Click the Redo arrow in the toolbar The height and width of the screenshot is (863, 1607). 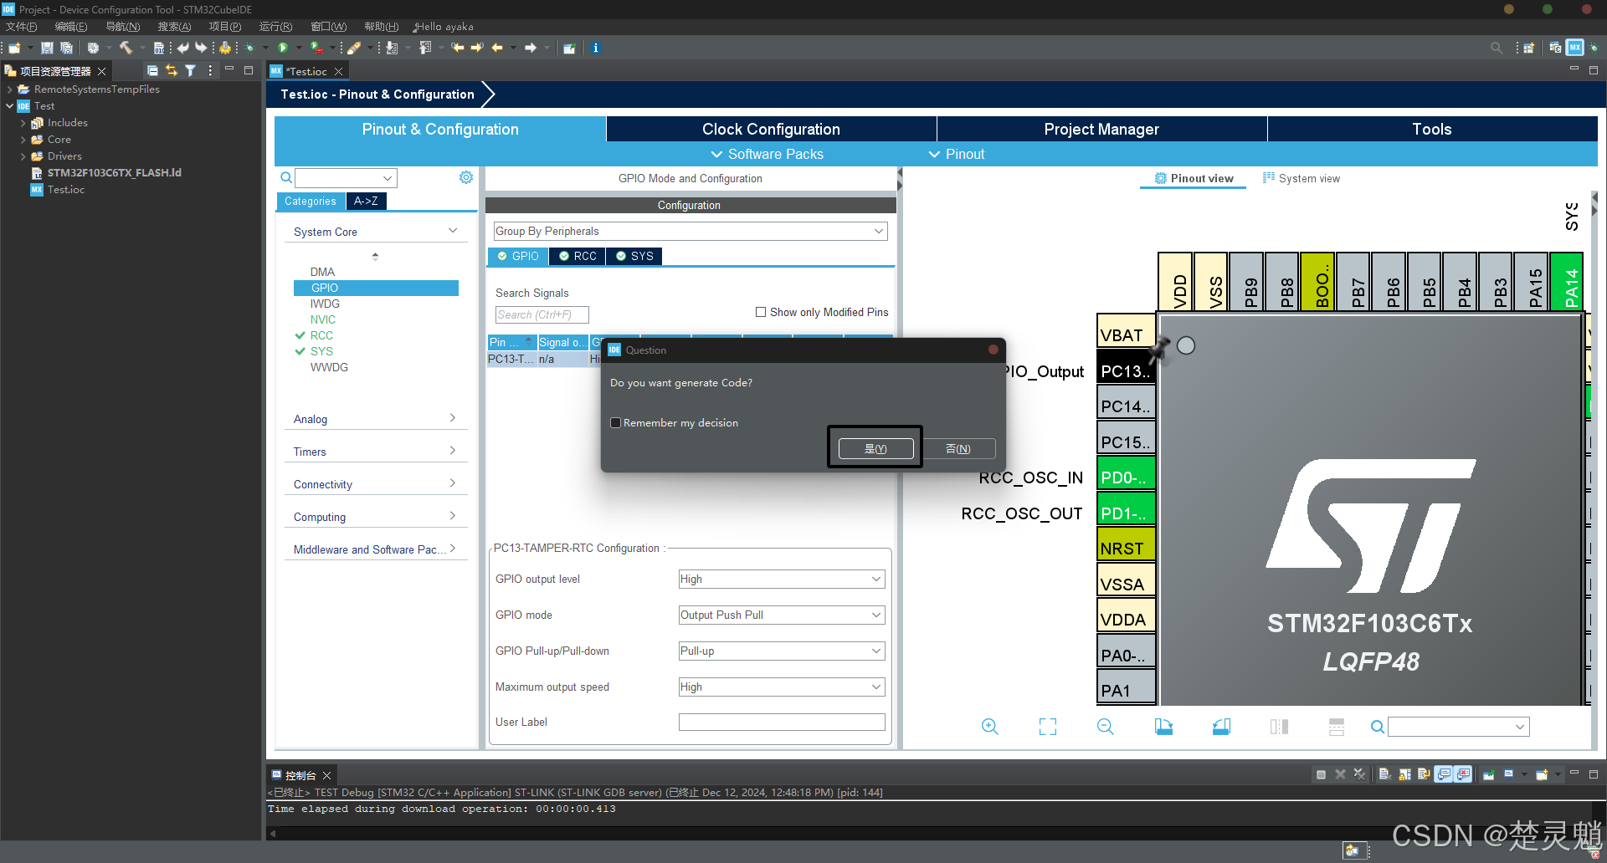pos(201,48)
